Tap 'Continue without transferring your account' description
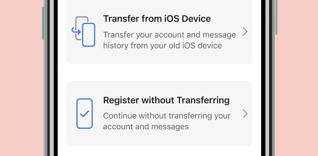Screen dimensions: 318x156 click(167, 121)
